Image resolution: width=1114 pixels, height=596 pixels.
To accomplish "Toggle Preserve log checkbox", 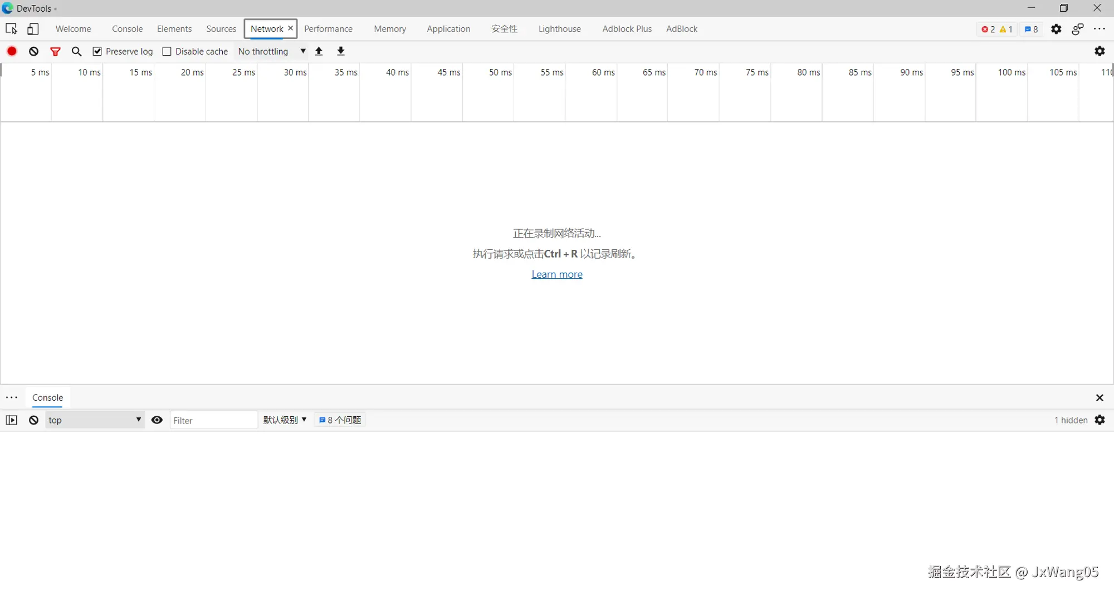I will (97, 51).
